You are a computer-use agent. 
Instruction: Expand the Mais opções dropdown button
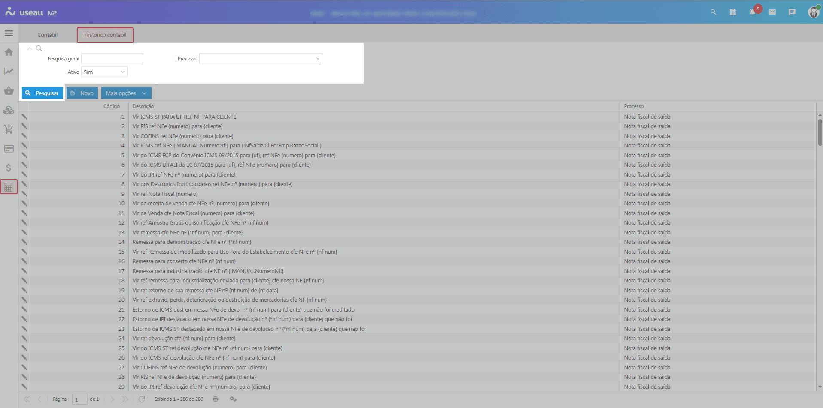click(x=126, y=93)
